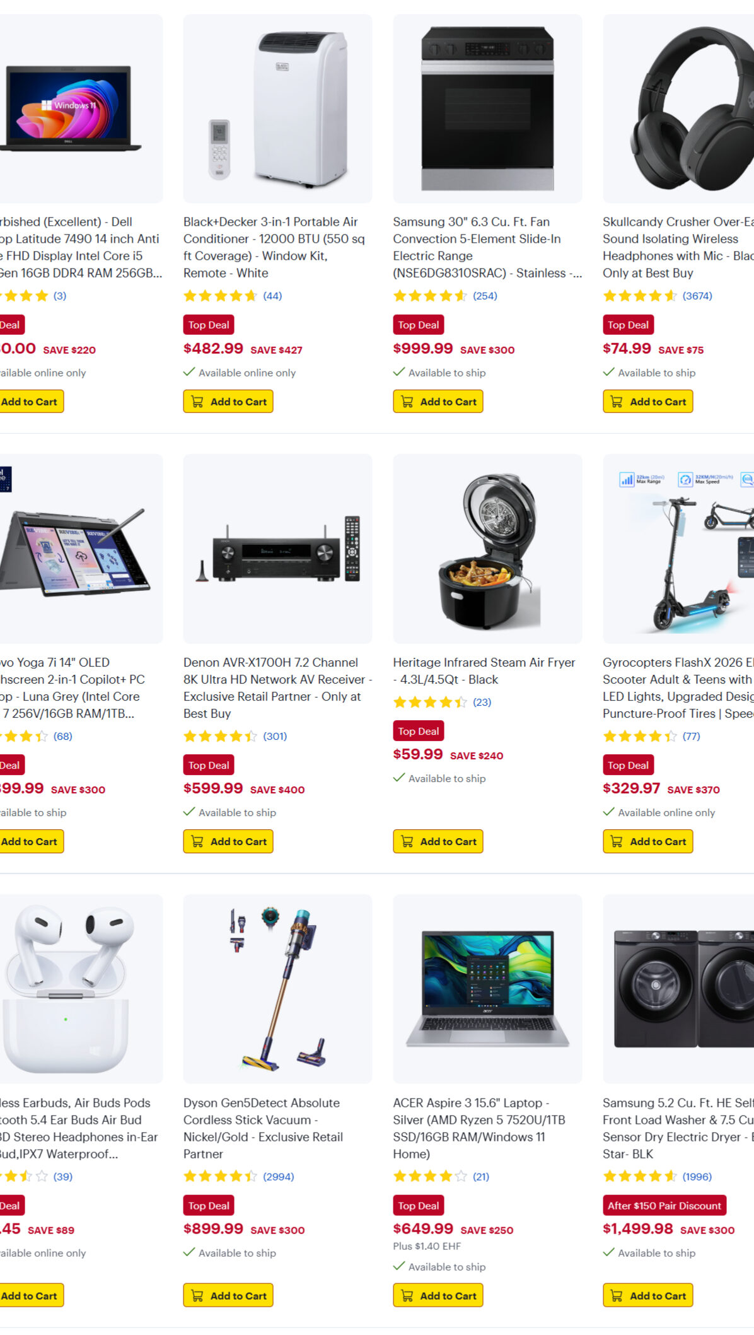Click cart icon on Samsung washer button
This screenshot has width=754, height=1335.
(x=617, y=1295)
